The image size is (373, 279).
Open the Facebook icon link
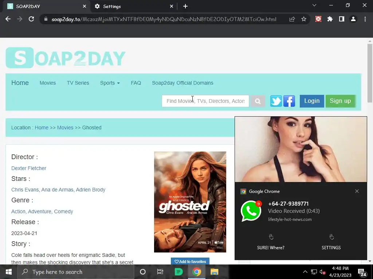click(x=289, y=101)
